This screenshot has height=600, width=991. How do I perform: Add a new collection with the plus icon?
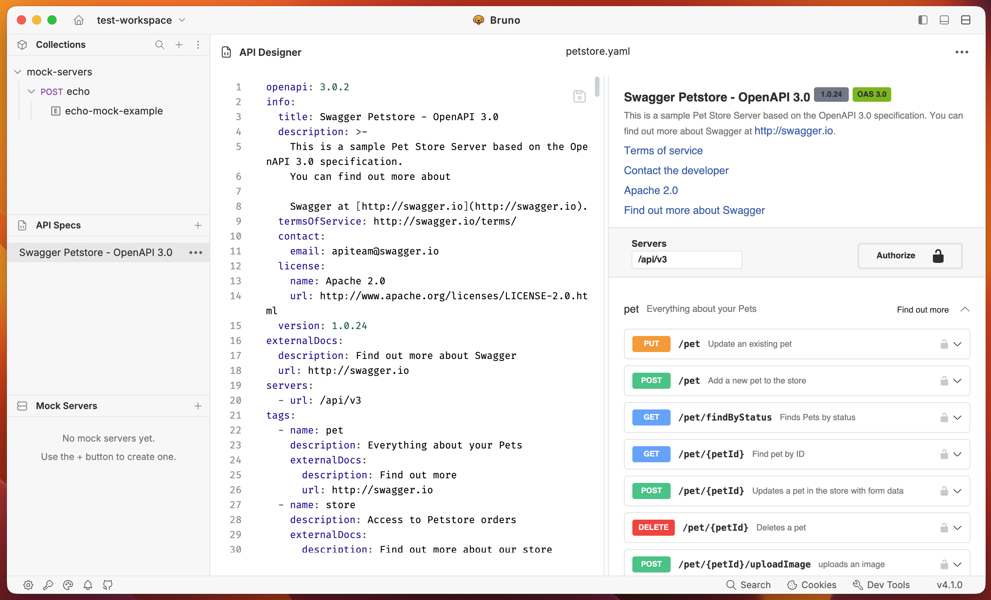pyautogui.click(x=179, y=45)
